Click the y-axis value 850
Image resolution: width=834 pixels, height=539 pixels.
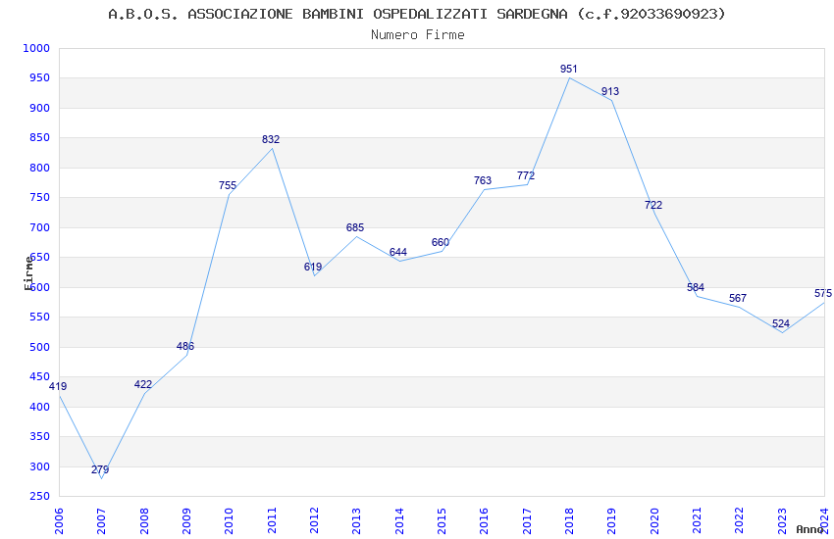click(40, 137)
